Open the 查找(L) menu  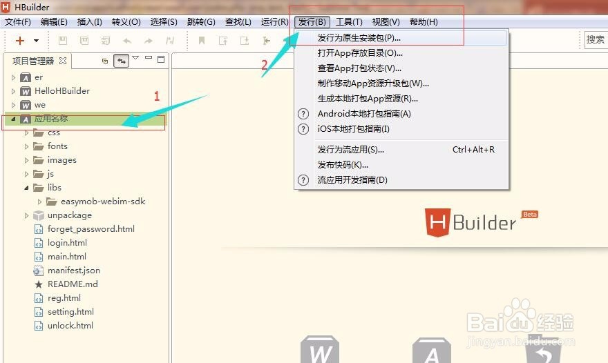238,22
